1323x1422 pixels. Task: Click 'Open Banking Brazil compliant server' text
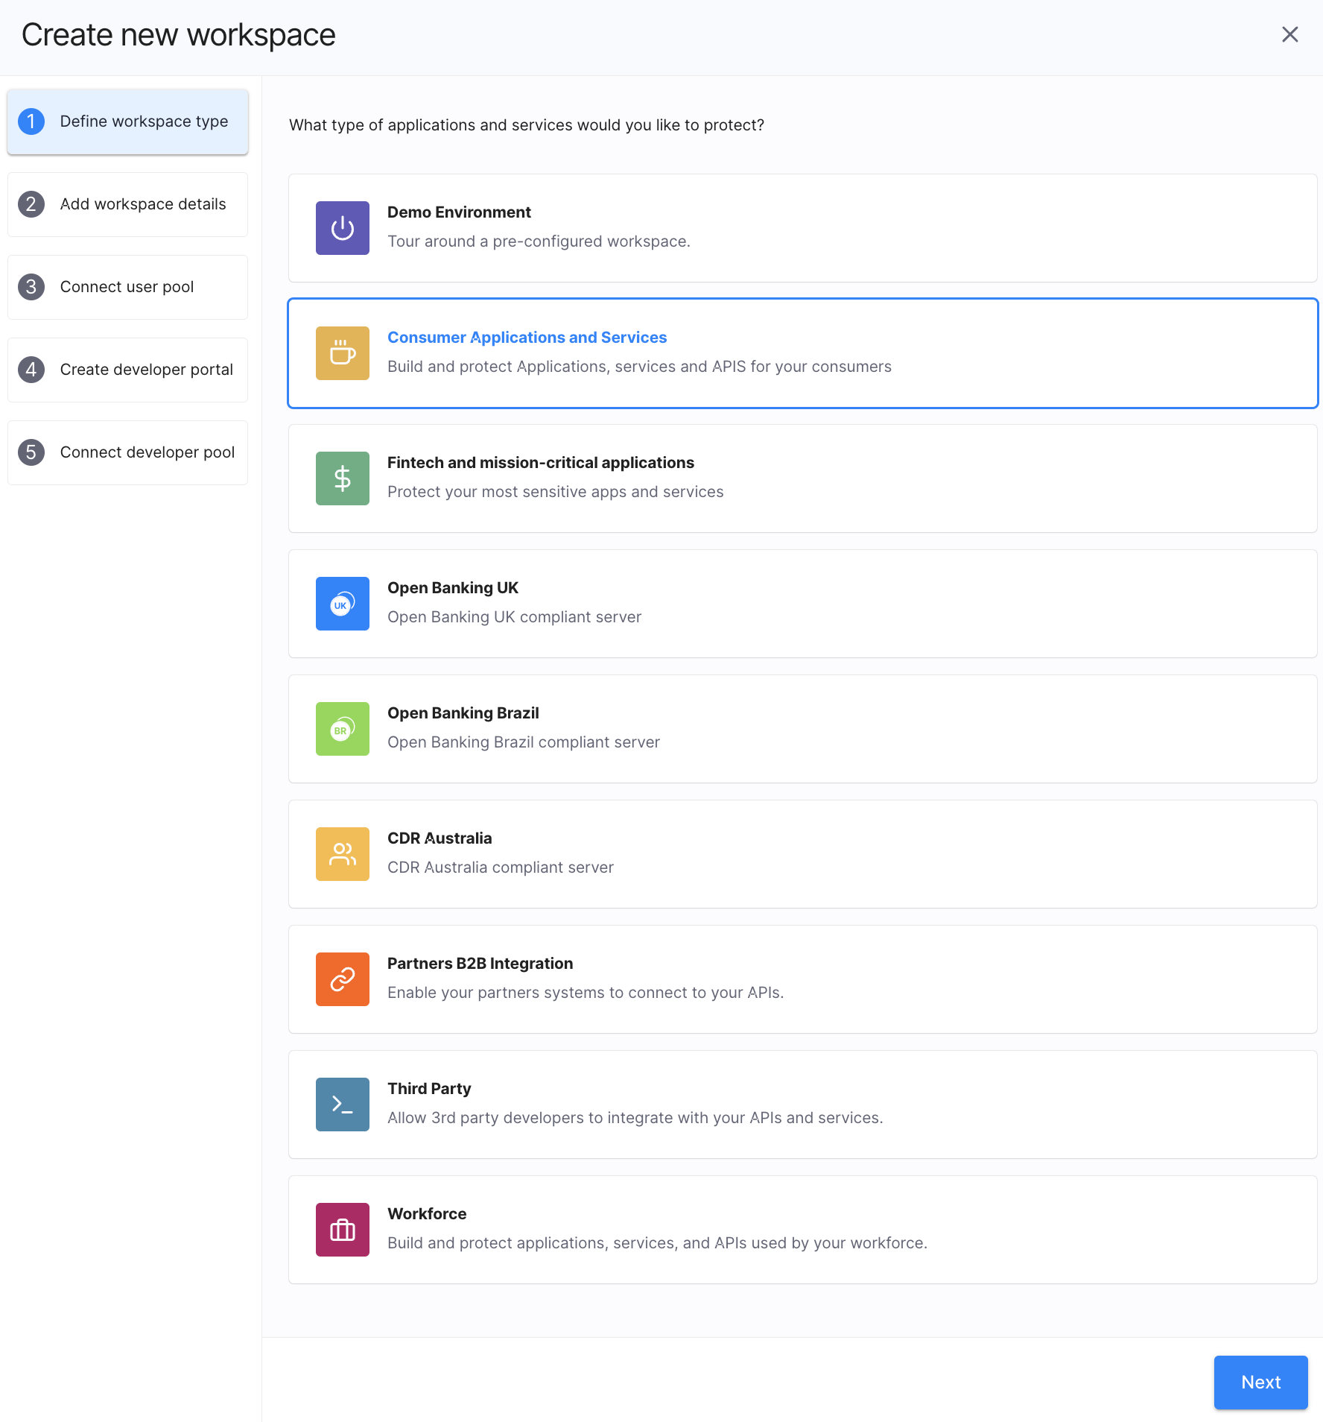(x=524, y=742)
